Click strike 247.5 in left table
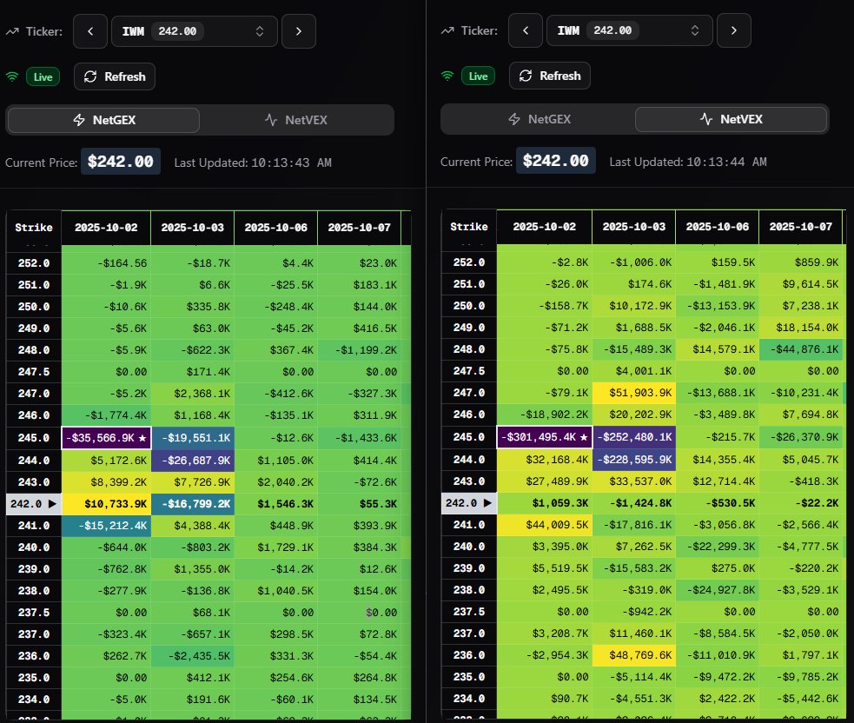This screenshot has width=854, height=723. click(34, 372)
